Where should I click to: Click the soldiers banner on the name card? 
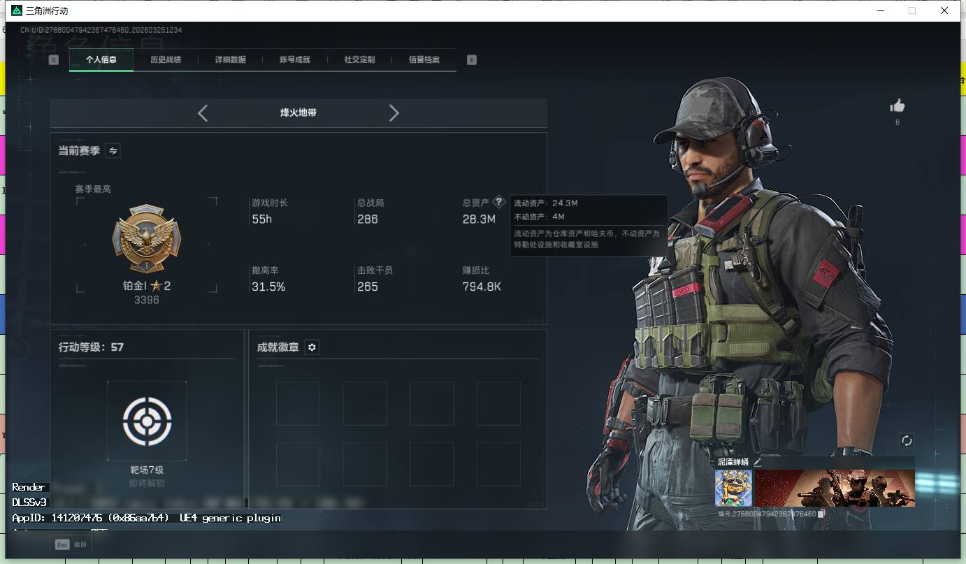(835, 488)
